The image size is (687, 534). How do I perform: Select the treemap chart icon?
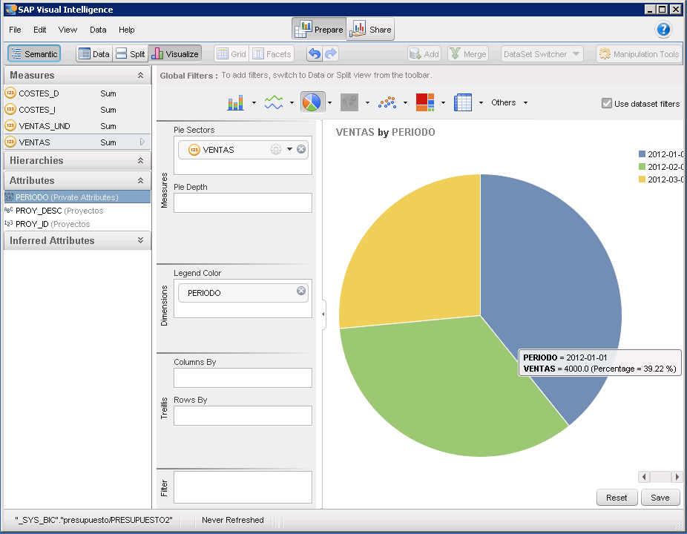coord(425,102)
